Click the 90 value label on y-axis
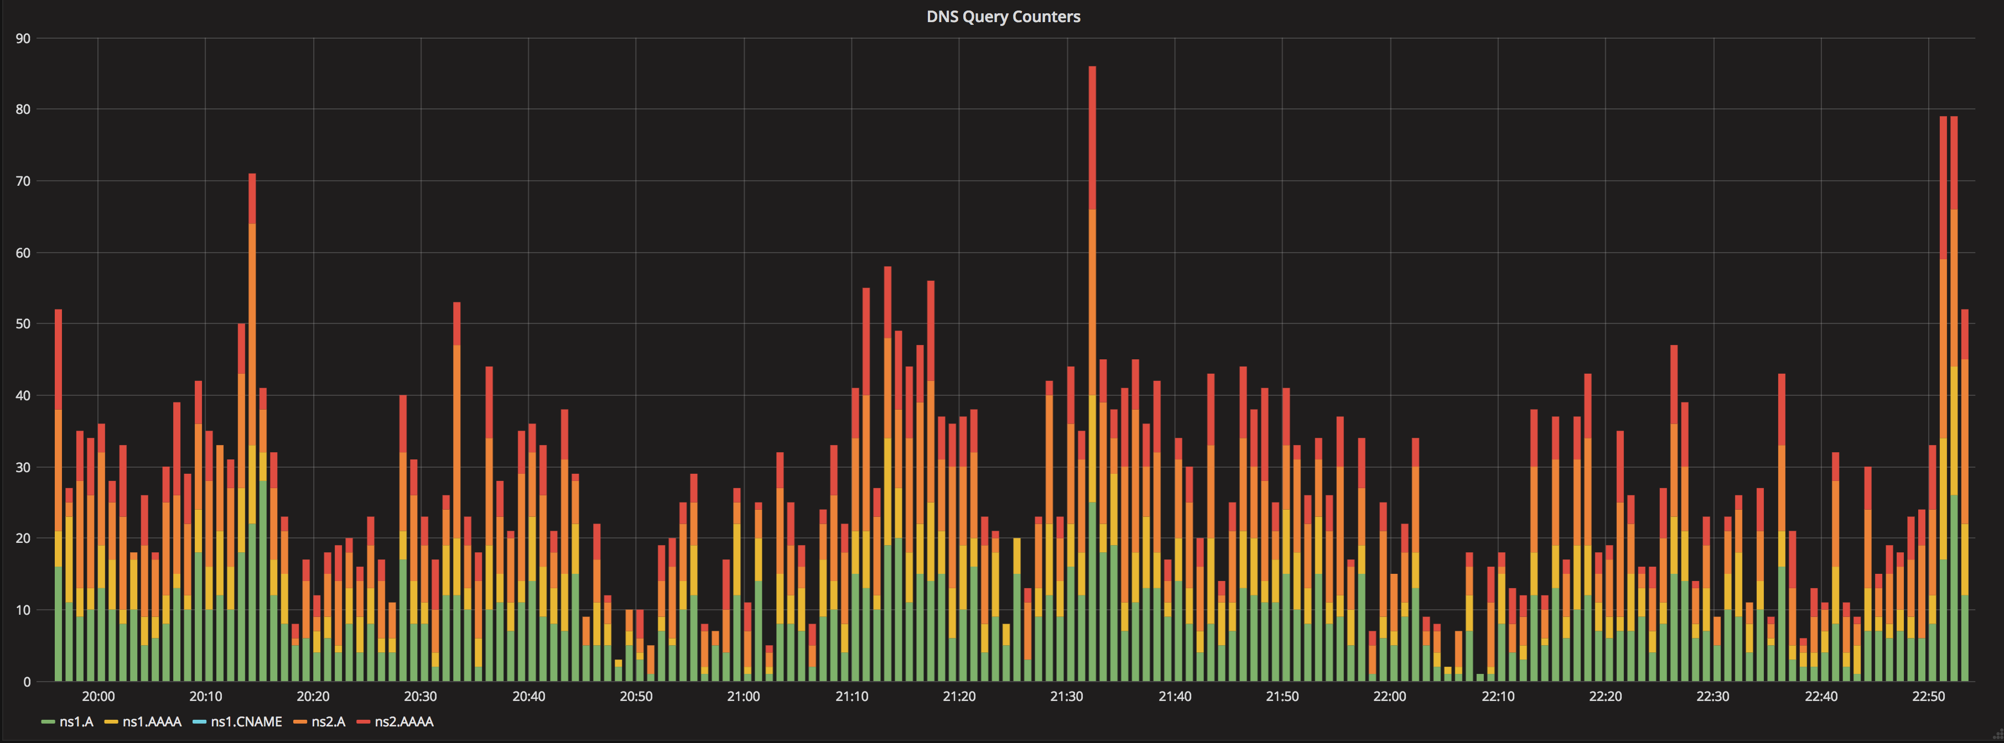This screenshot has height=743, width=2004. (x=23, y=38)
